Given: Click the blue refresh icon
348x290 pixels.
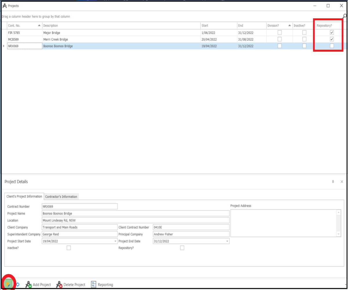Looking at the screenshot, I should point(17,285).
